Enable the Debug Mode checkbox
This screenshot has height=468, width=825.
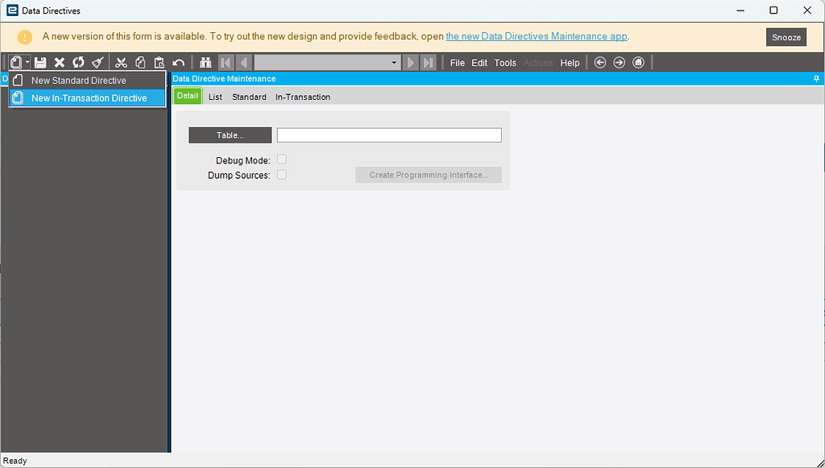281,159
